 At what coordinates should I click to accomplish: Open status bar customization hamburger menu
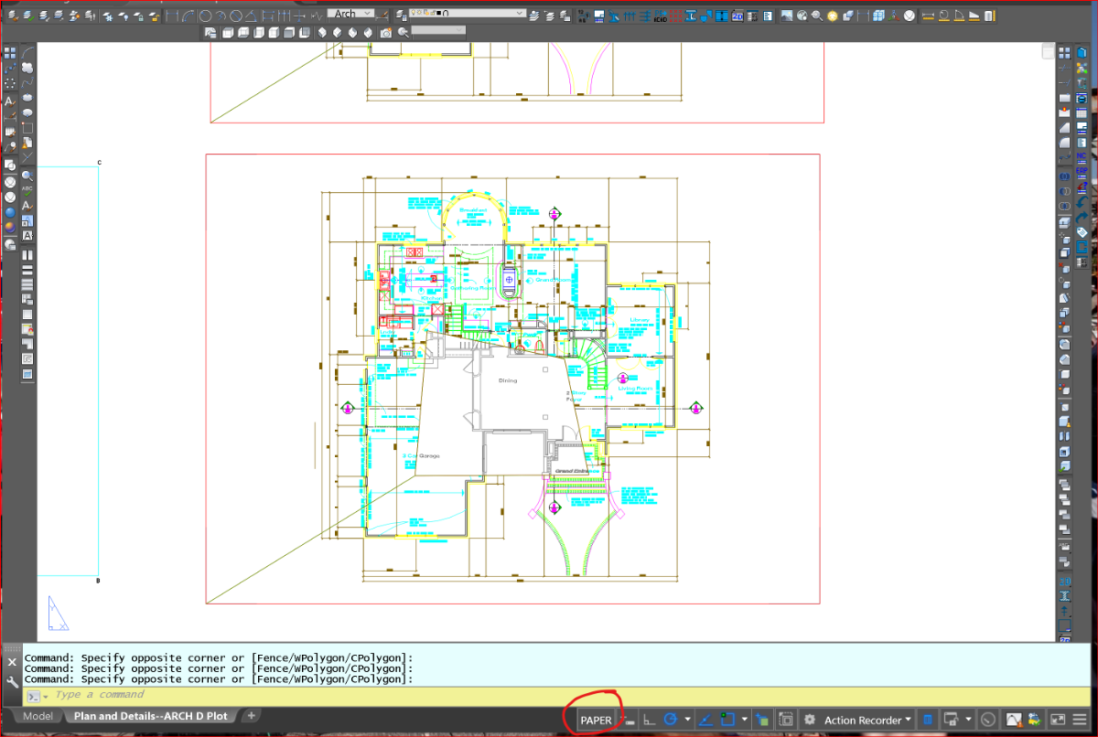(x=1080, y=721)
